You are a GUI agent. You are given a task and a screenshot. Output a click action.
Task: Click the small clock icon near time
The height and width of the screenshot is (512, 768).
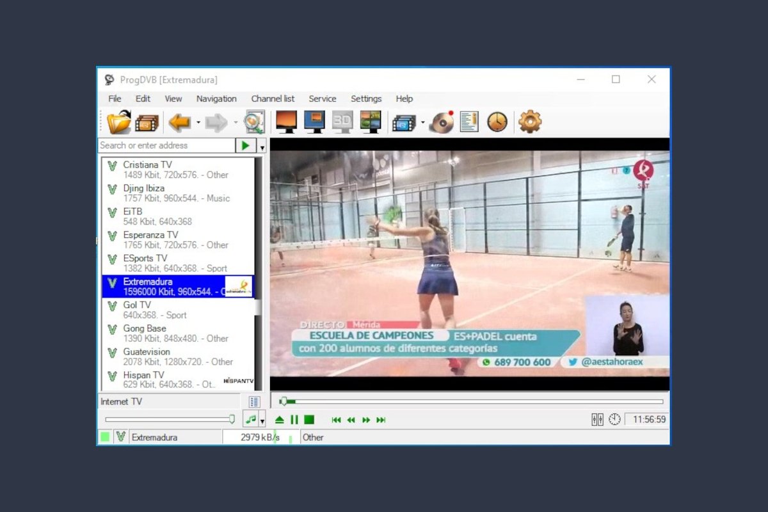[x=614, y=419]
